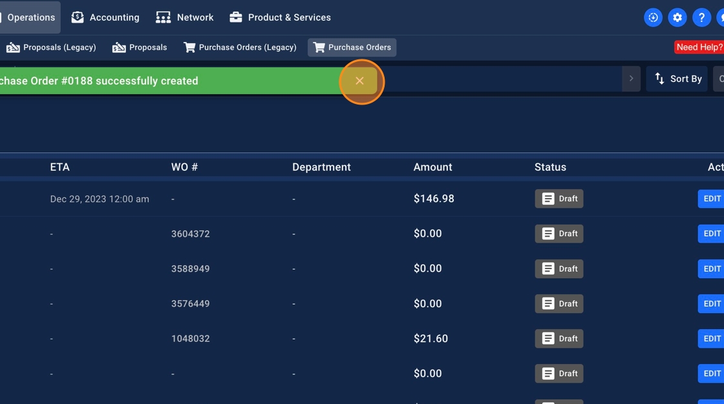The image size is (724, 404).
Task: Click work order number 3588949
Action: [x=190, y=269]
